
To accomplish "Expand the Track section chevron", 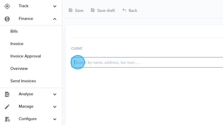I will coord(55,6).
